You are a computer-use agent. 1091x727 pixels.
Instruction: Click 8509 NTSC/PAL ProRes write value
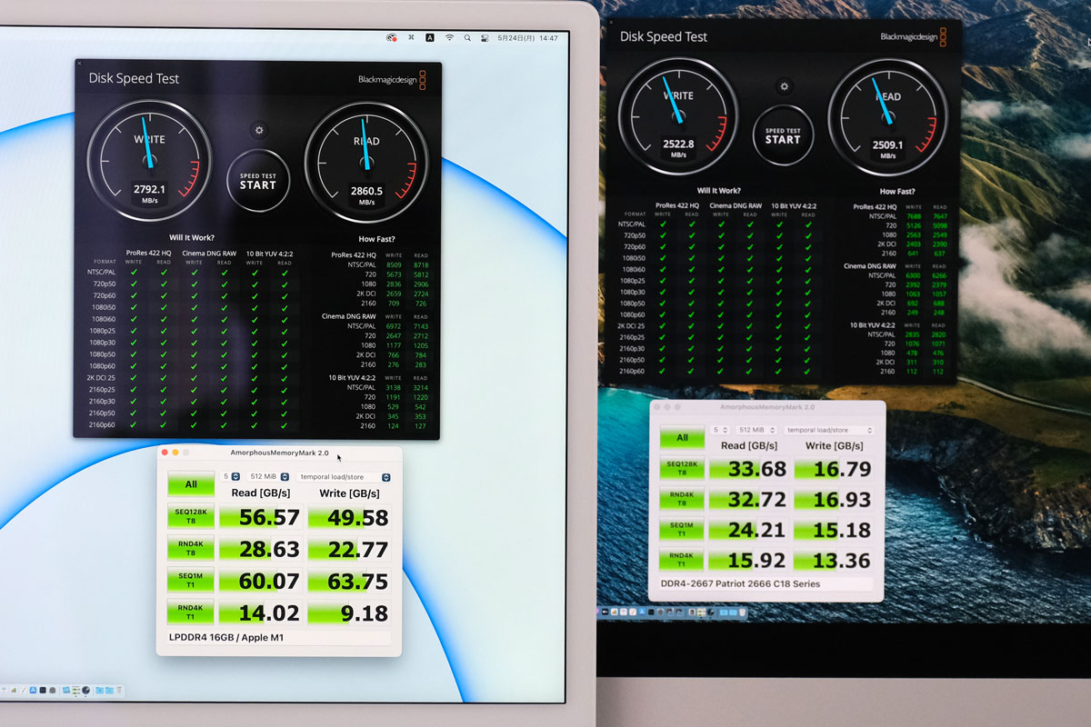click(394, 265)
